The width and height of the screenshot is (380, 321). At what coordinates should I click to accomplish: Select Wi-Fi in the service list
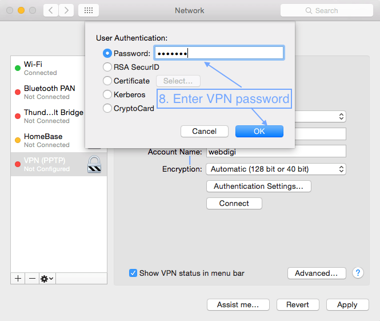pyautogui.click(x=48, y=68)
